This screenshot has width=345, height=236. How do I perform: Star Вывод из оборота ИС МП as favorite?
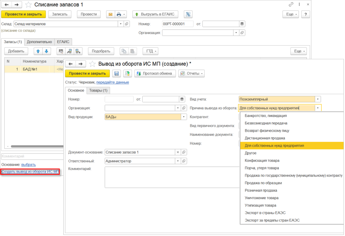[x=92, y=64]
